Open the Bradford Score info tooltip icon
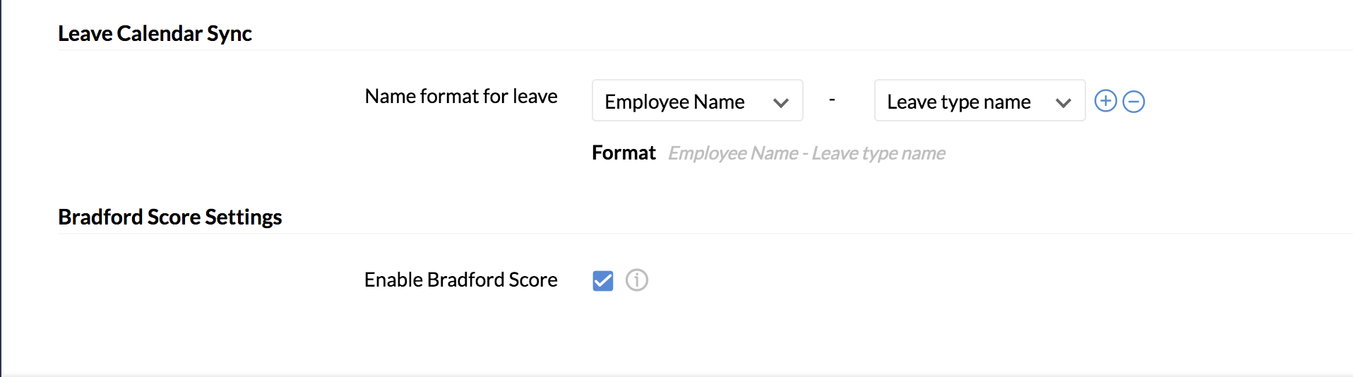Viewport: 1353px width, 377px height. point(636,280)
